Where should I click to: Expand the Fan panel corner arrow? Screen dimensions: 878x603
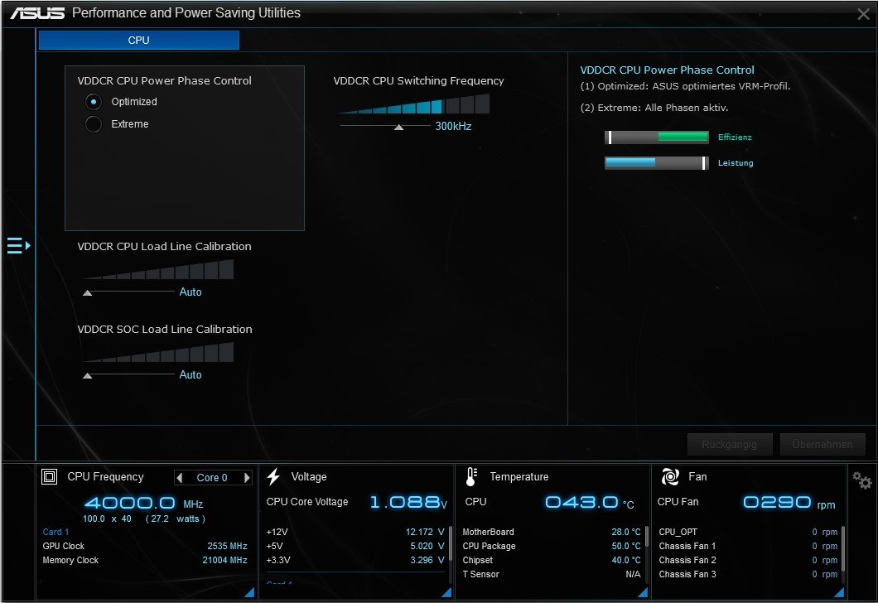[839, 591]
